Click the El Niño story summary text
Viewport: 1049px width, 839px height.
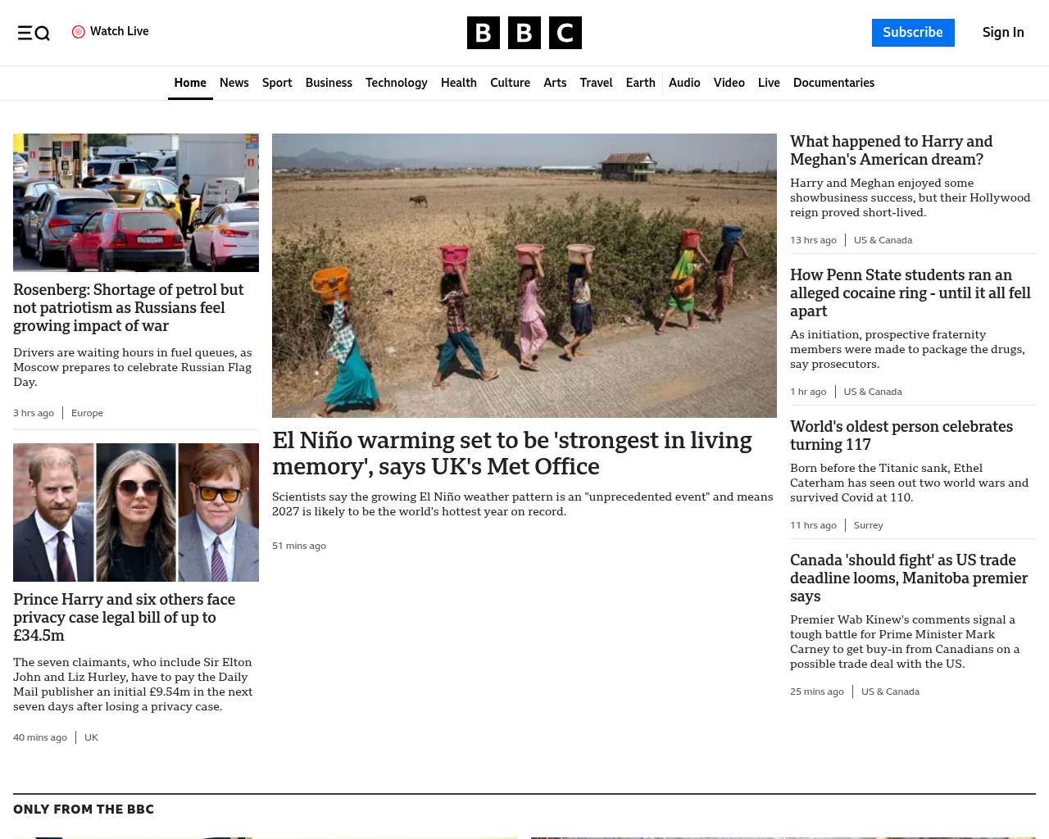pyautogui.click(x=523, y=504)
